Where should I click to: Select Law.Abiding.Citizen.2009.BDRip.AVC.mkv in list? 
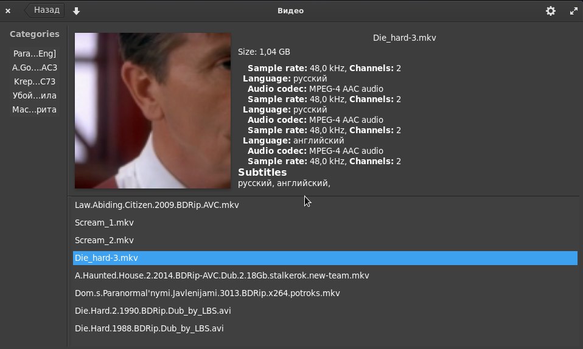pyautogui.click(x=325, y=205)
